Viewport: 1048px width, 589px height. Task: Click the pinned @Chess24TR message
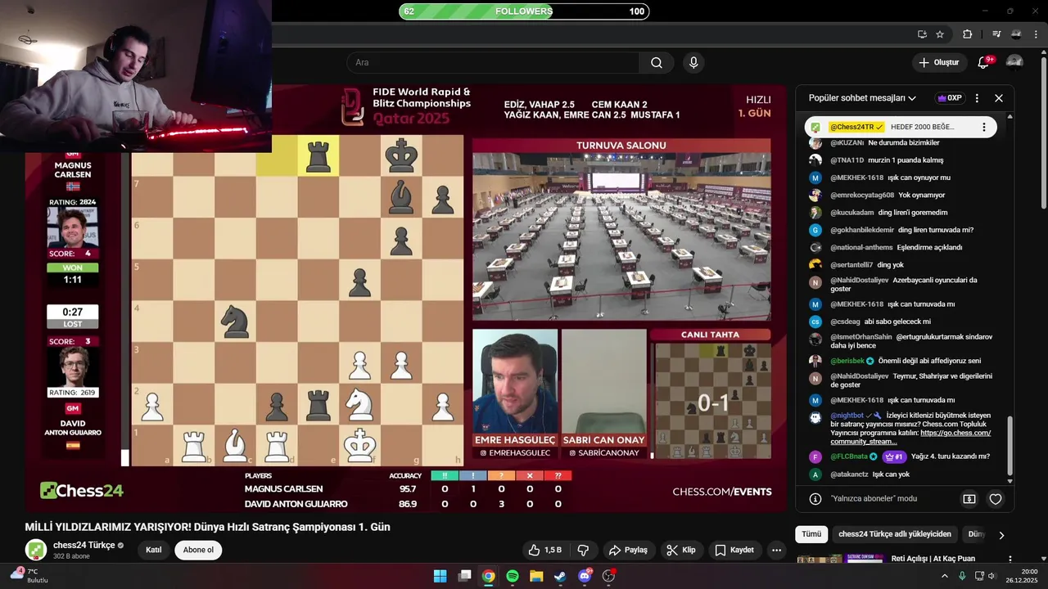(x=901, y=128)
